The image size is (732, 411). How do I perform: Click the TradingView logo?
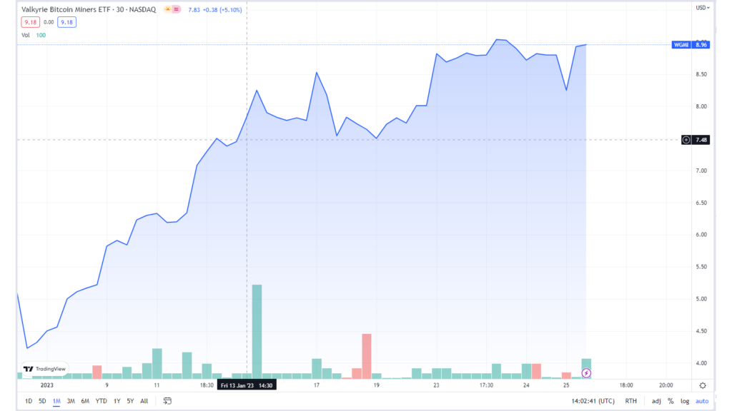tap(45, 369)
